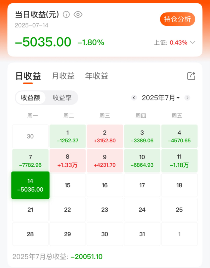This screenshot has width=210, height=268.
Task: Select July 7 cell showing -7782.96
Action: tap(30, 161)
